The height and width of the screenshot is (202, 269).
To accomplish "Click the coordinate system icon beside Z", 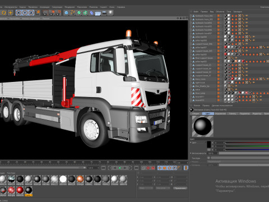I will tap(38, 13).
